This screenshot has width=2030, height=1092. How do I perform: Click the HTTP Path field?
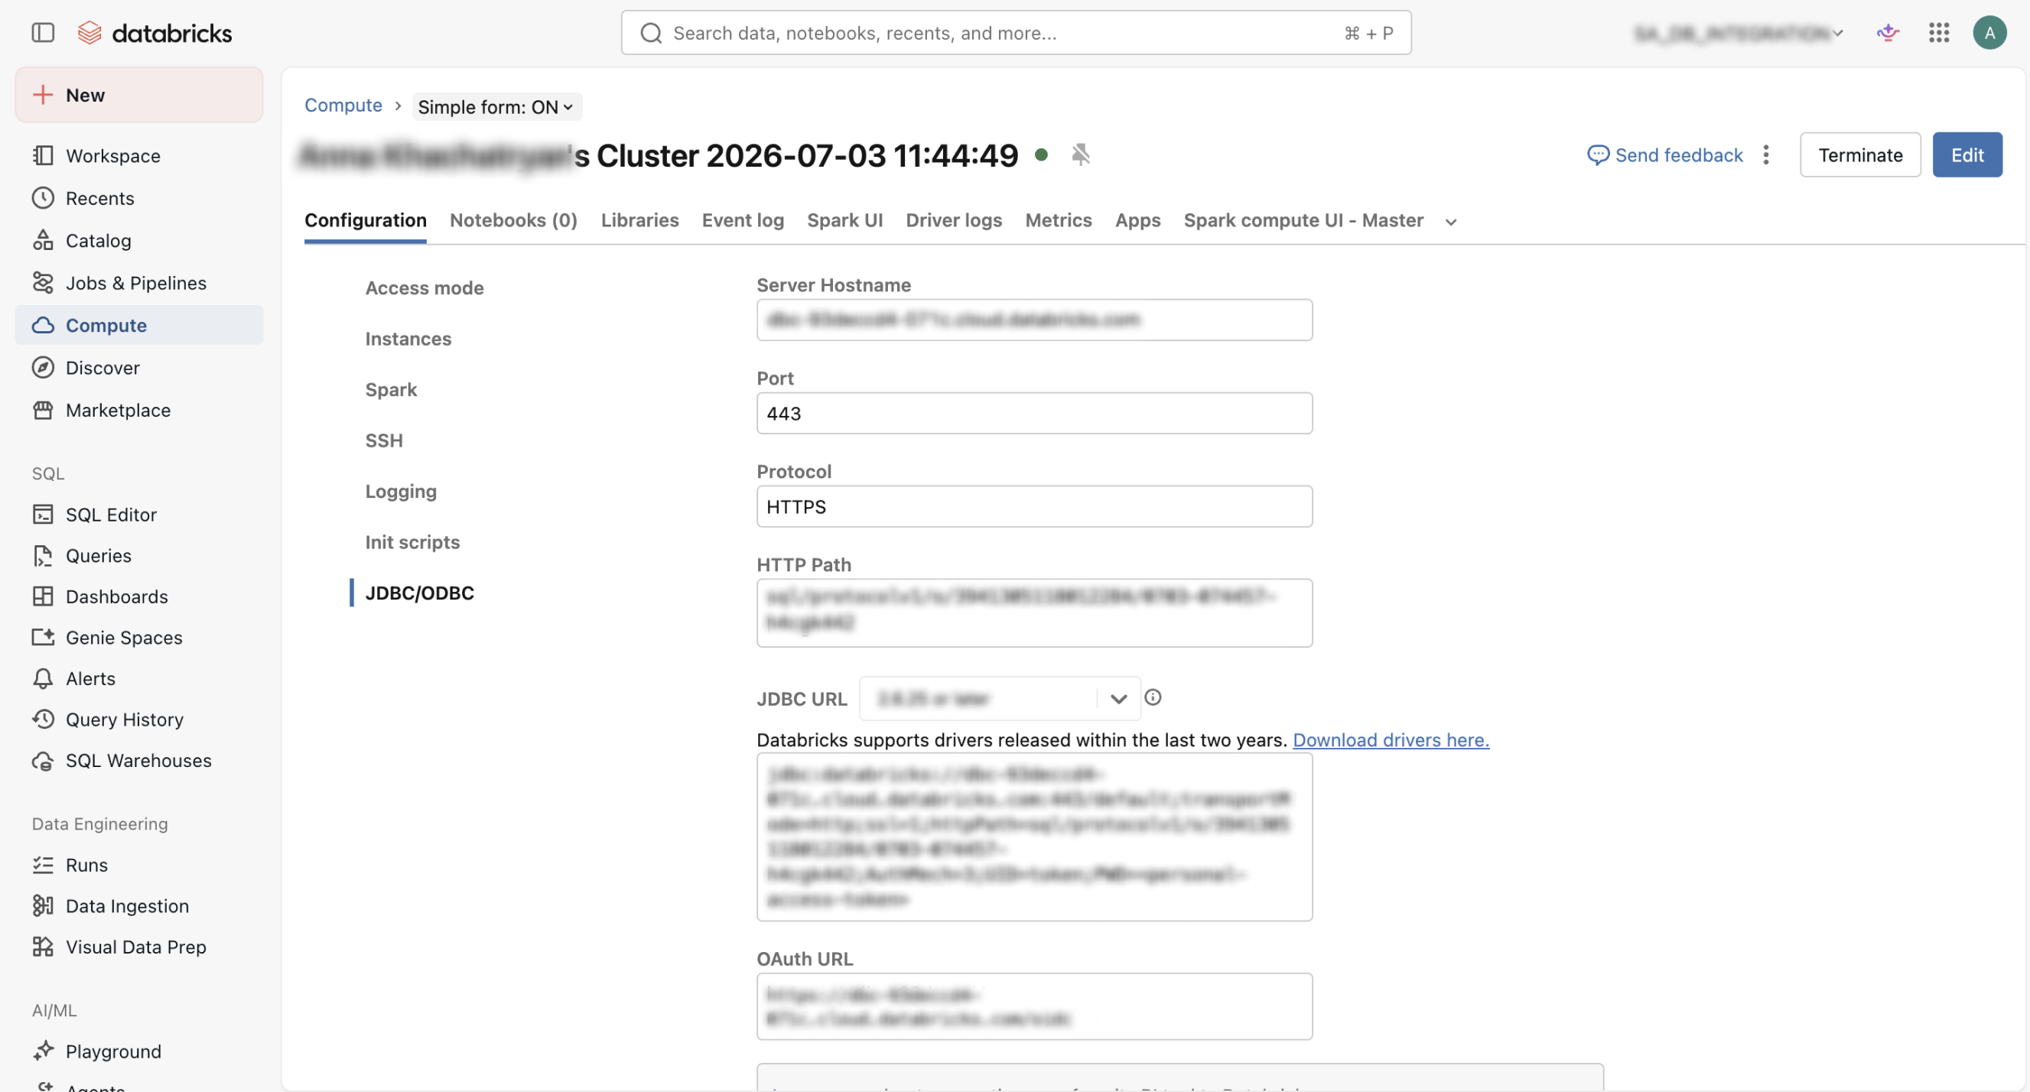coord(1034,613)
